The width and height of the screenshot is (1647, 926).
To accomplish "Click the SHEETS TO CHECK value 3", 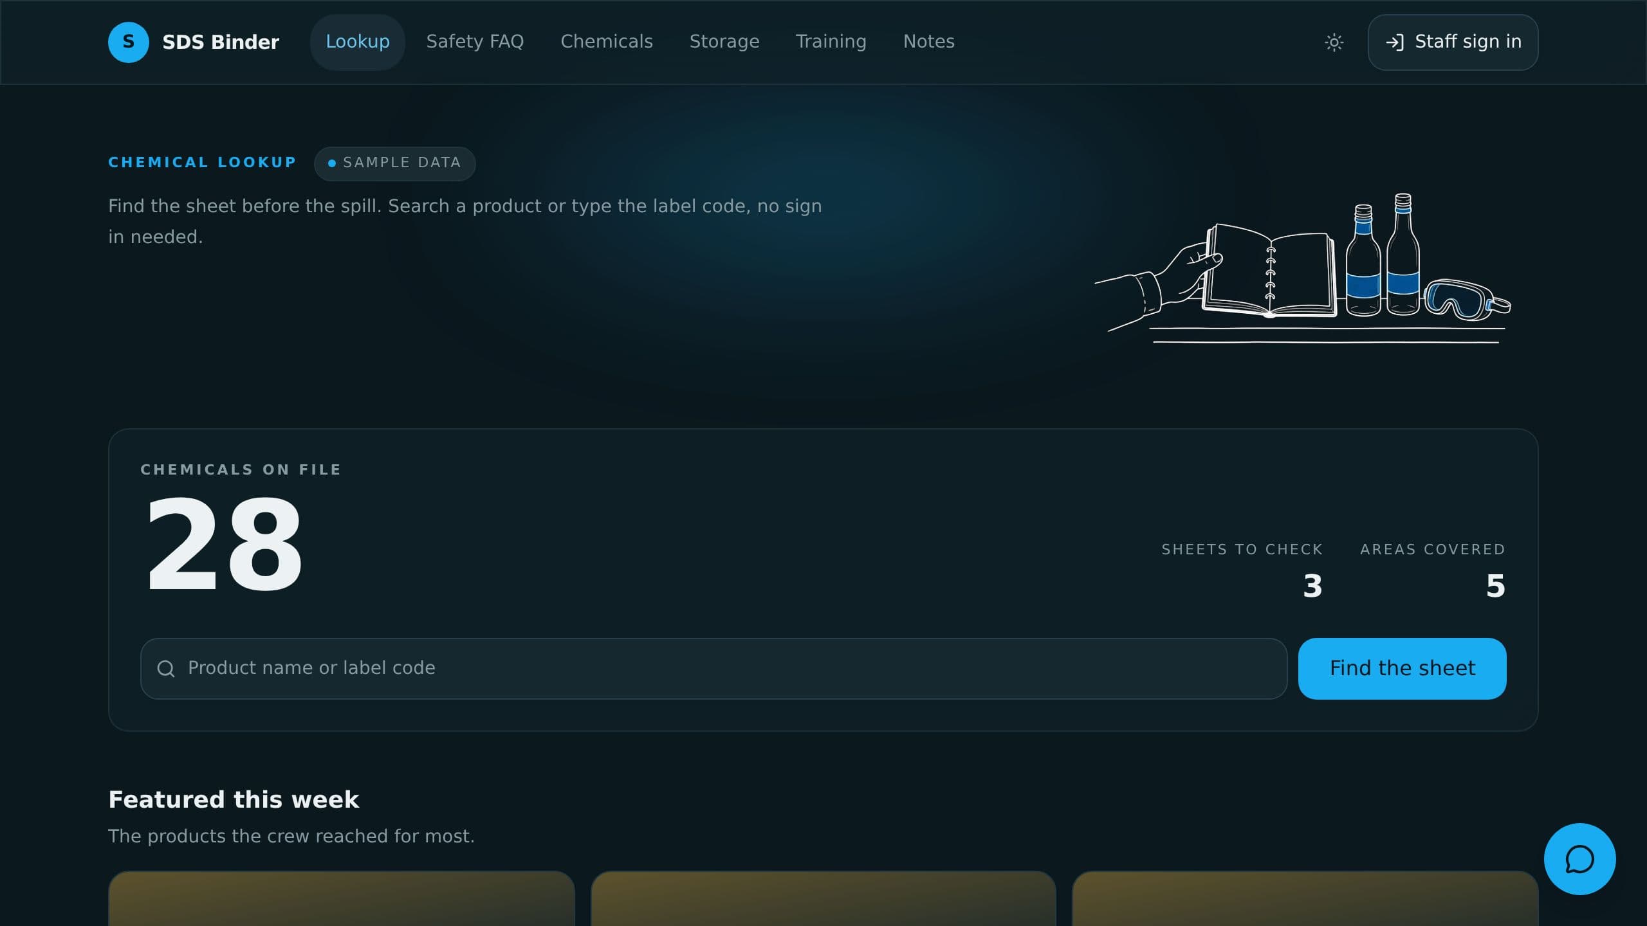I will point(1312,586).
